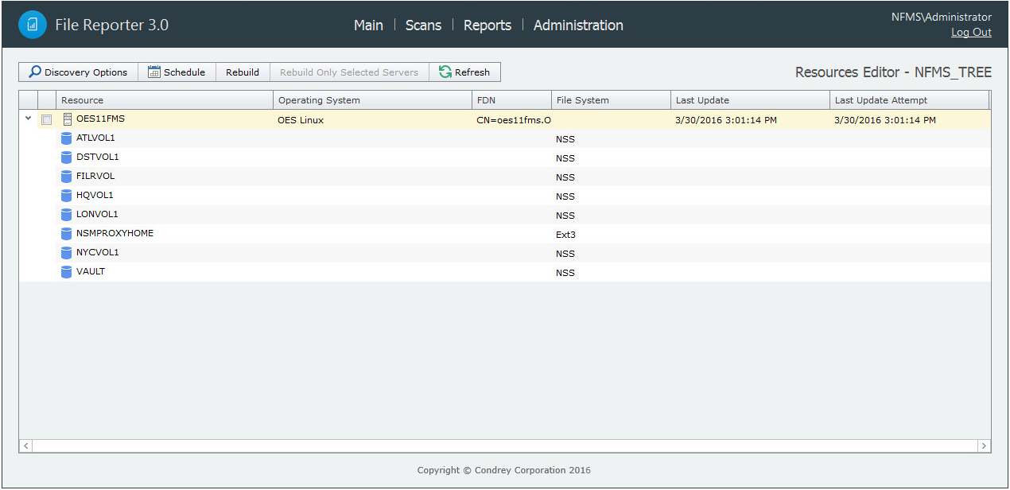1010x490 pixels.
Task: Click the VAULT volume icon
Action: coord(67,272)
